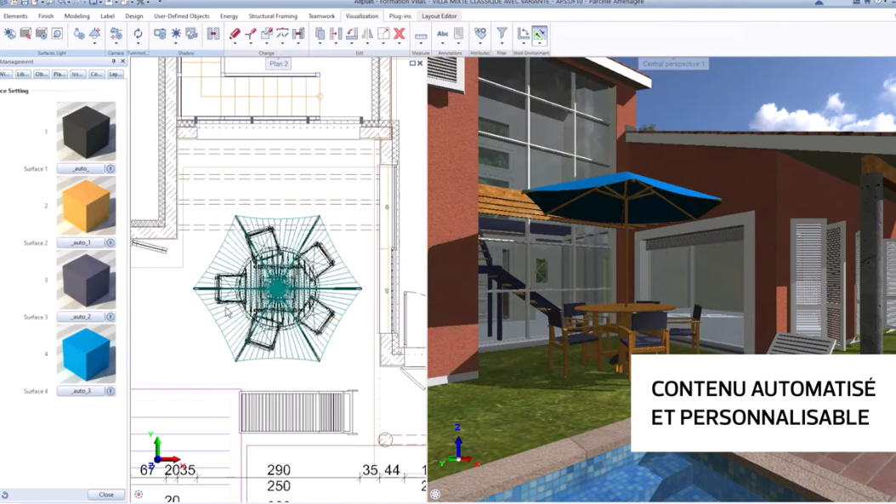Open the arrow button next to Surface 1 field
Screen dimensions: 896x504
(110, 168)
